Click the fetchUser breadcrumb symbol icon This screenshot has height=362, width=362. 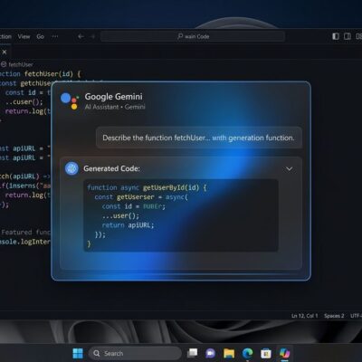[x=4, y=64]
